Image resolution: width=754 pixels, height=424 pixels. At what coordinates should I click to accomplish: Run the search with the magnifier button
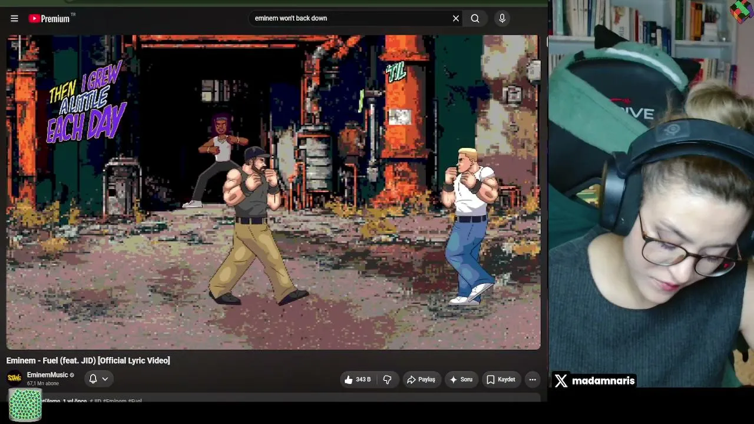pos(475,18)
